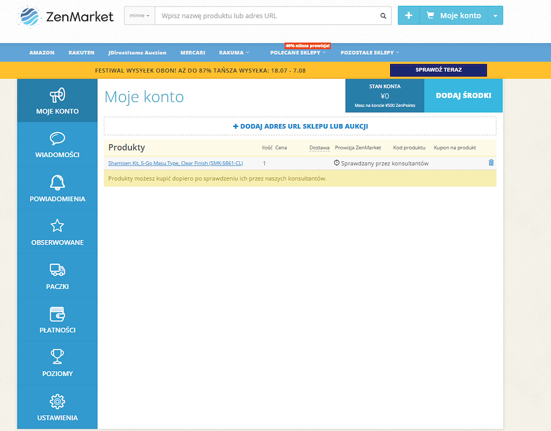Viewport: 551px width, 431px height.
Task: Open the Ustawienia gear icon
Action: tap(57, 401)
